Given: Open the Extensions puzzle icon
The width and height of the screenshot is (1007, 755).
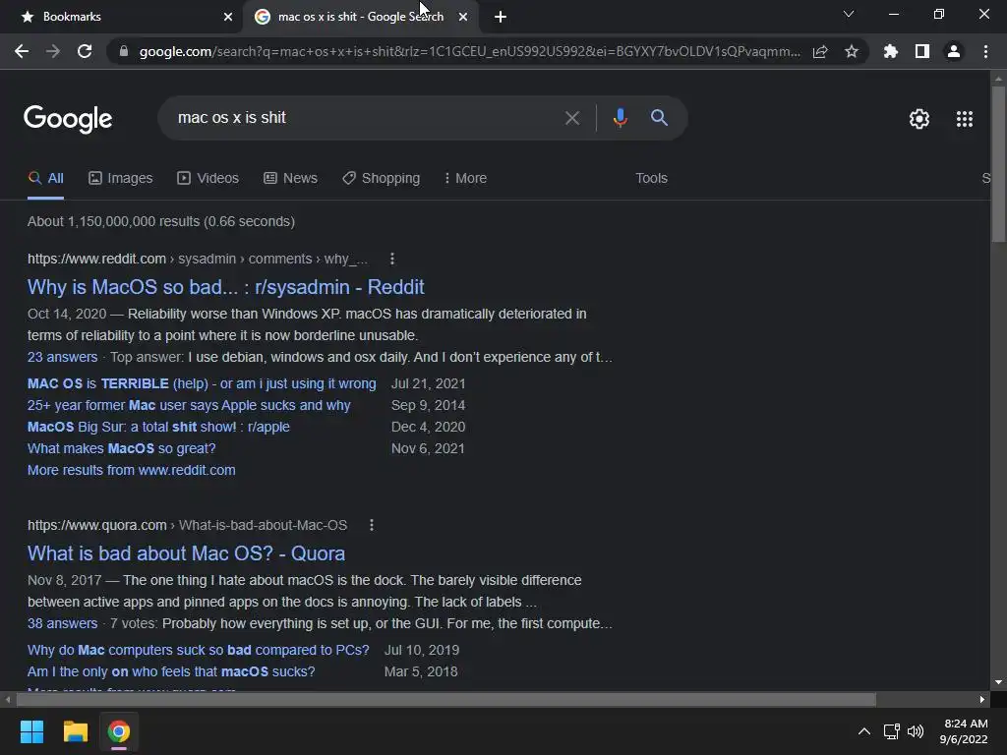Looking at the screenshot, I should coord(891,51).
